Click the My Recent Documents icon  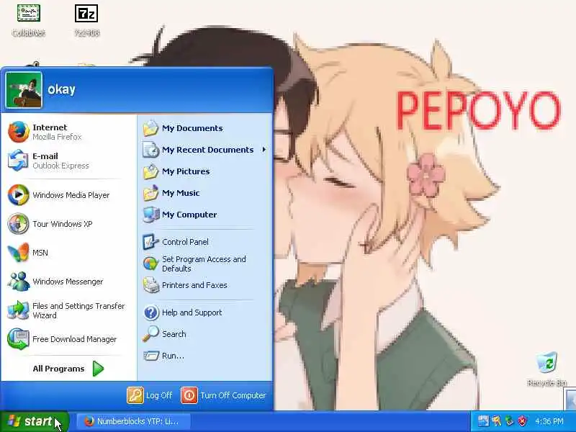(150, 150)
